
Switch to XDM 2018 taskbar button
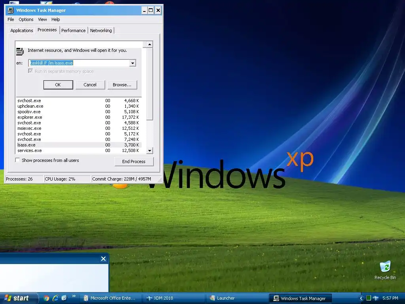pyautogui.click(x=174, y=298)
